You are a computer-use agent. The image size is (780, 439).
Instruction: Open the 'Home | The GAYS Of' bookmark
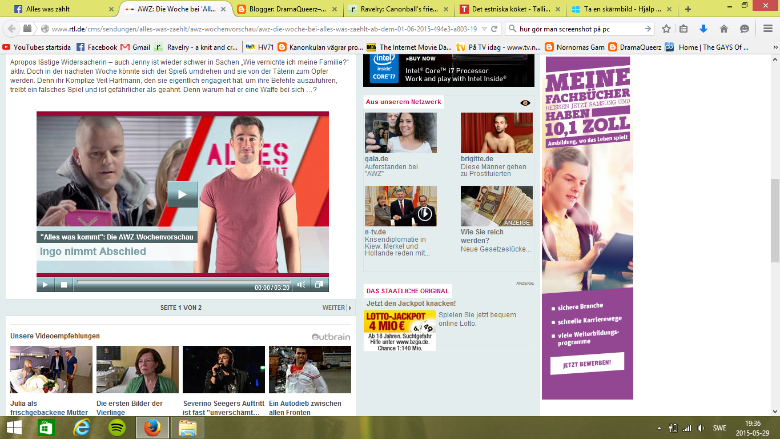[707, 47]
